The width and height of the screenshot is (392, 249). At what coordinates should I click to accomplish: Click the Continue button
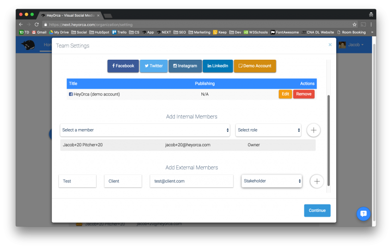click(x=317, y=210)
